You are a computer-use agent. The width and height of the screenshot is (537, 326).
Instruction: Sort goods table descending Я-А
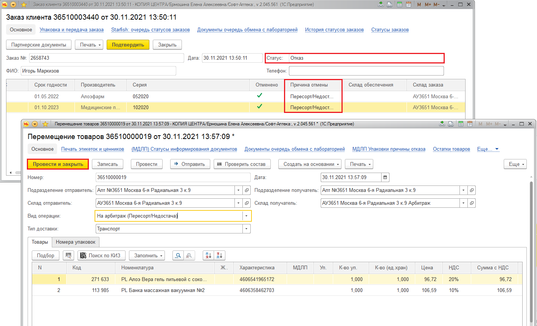click(220, 255)
